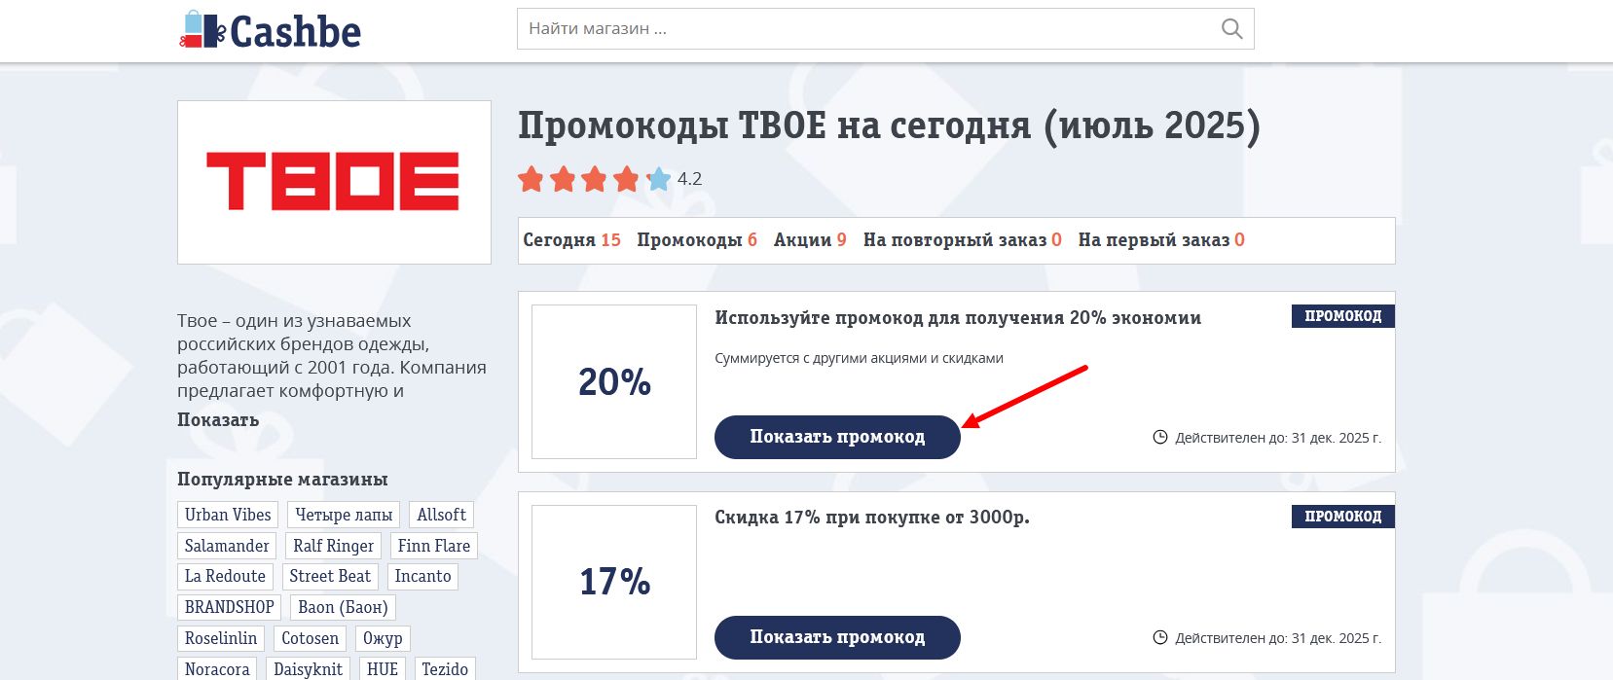This screenshot has height=680, width=1613.
Task: Click the 4.2 rating value
Action: click(x=689, y=179)
